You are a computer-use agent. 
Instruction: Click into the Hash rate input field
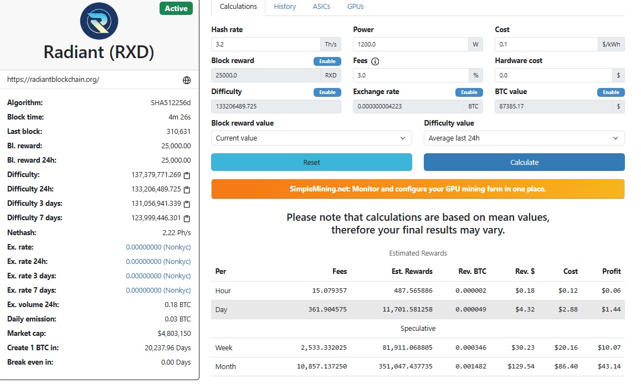click(x=266, y=44)
